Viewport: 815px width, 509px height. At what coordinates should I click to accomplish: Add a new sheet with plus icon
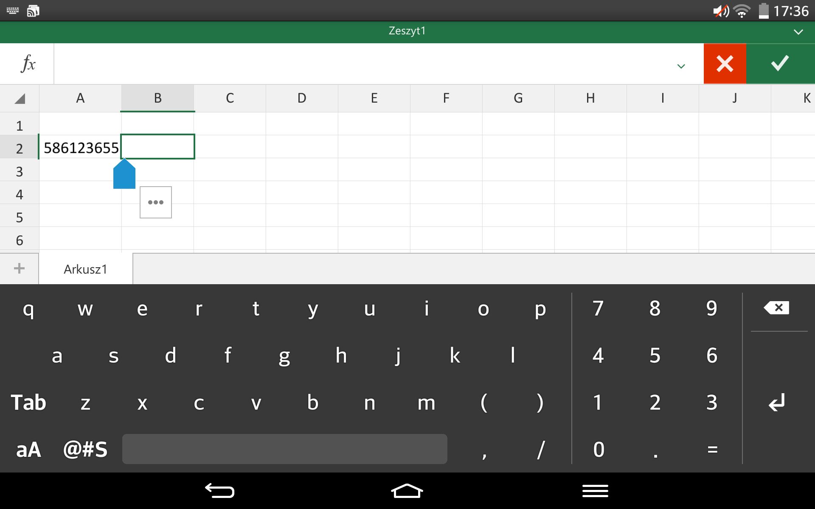click(19, 268)
